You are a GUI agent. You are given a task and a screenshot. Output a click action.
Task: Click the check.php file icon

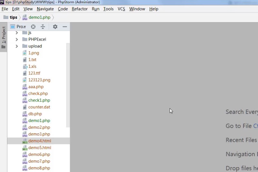(25, 94)
